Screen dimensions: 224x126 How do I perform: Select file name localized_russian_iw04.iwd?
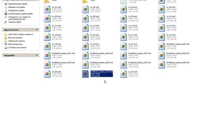pos(178,53)
